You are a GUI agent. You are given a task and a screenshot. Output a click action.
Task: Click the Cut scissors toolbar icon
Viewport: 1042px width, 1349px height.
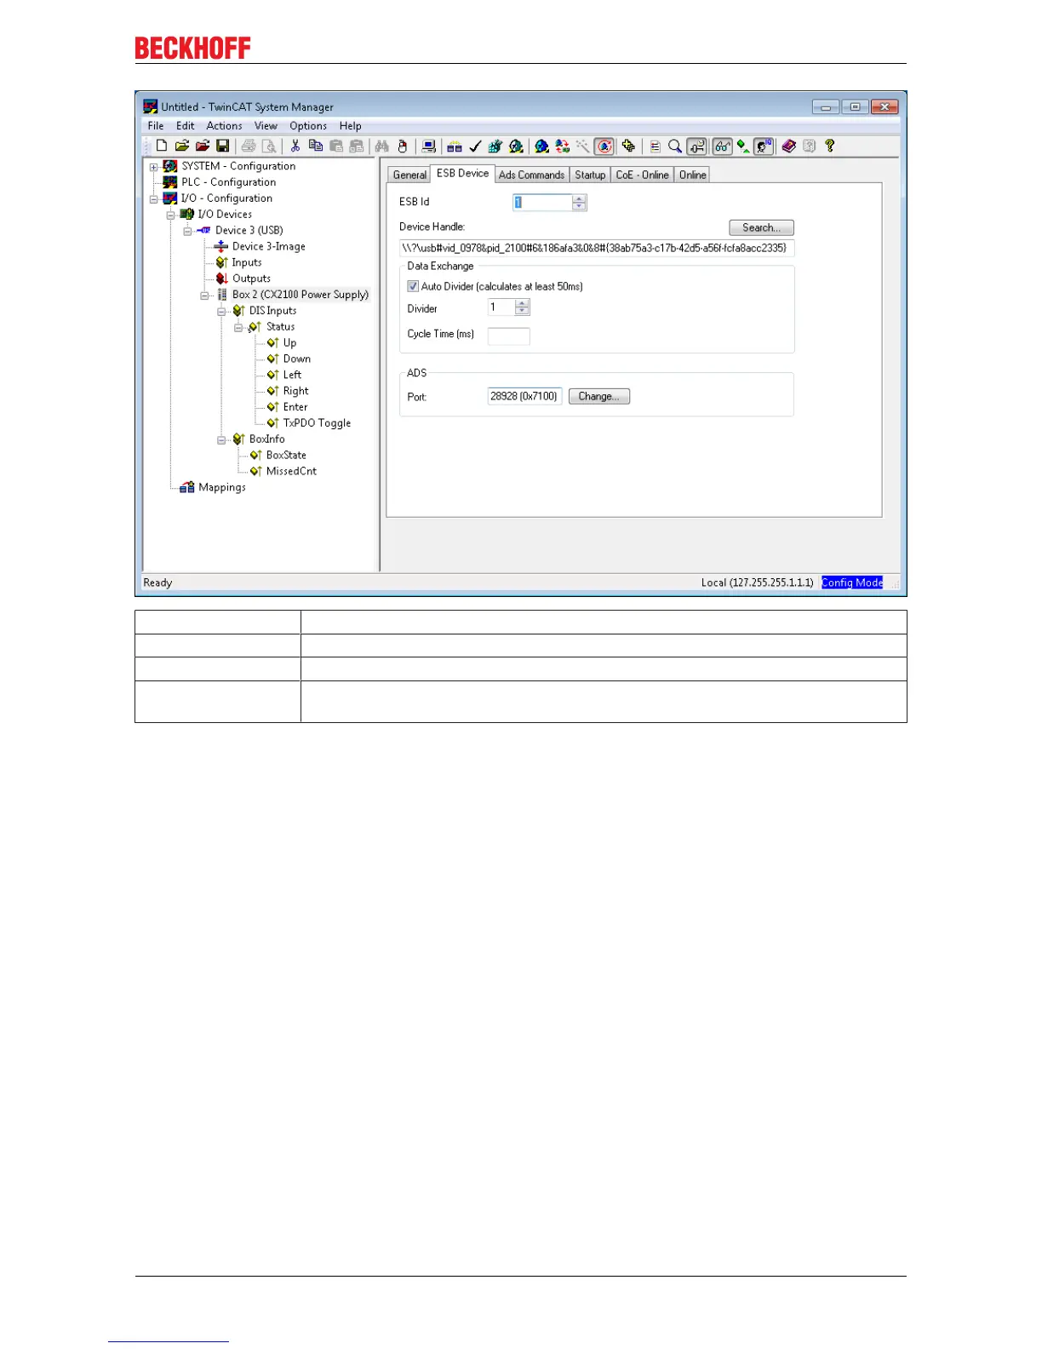[295, 146]
